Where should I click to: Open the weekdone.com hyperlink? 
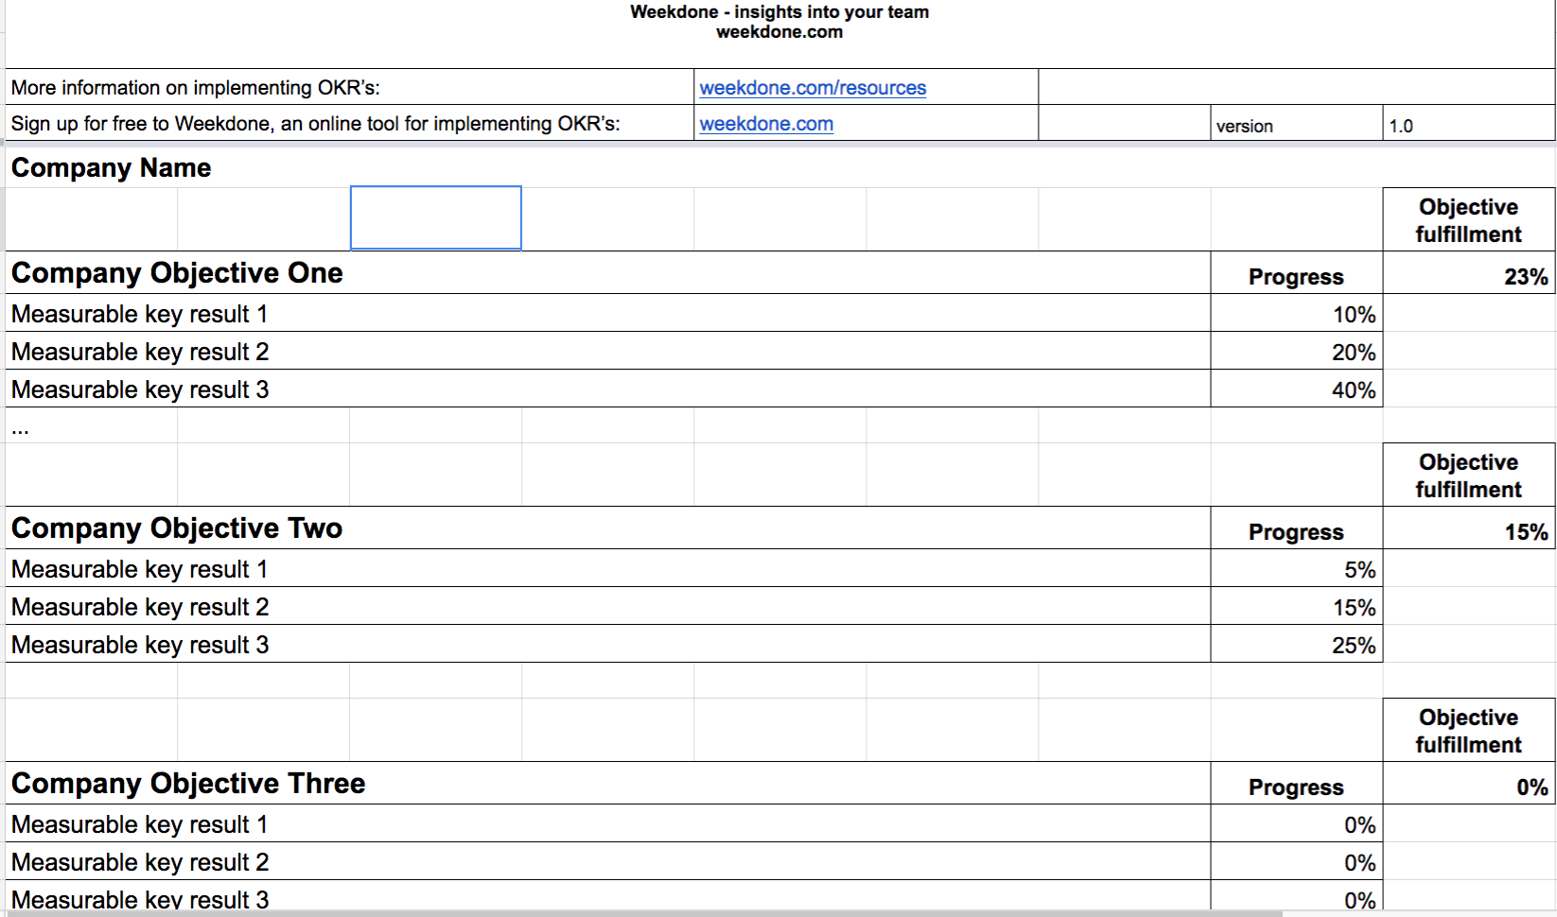765,123
